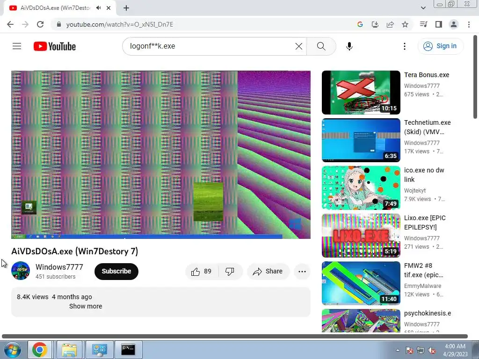The height and width of the screenshot is (359, 479).
Task: Click the muted volume tray icon
Action: coord(432,350)
